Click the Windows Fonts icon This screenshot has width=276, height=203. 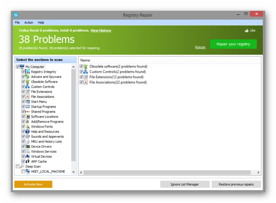28,126
